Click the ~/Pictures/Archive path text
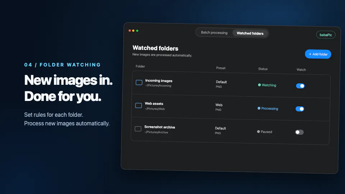Viewport: 345px width, 194px height. (156, 132)
